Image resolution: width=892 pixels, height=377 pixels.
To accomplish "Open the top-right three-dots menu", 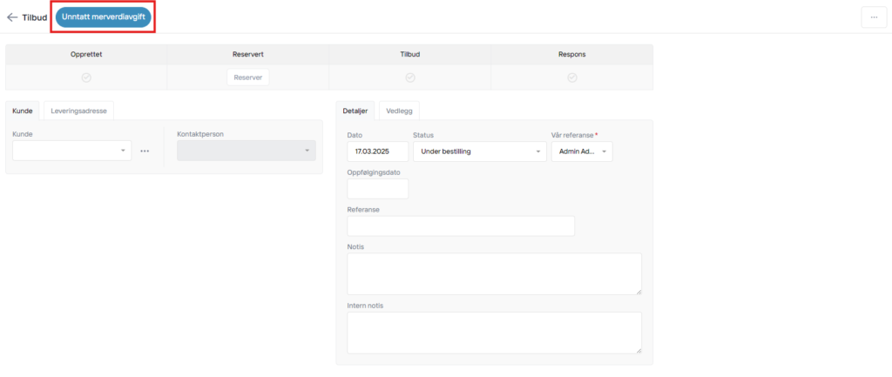I will coord(874,17).
